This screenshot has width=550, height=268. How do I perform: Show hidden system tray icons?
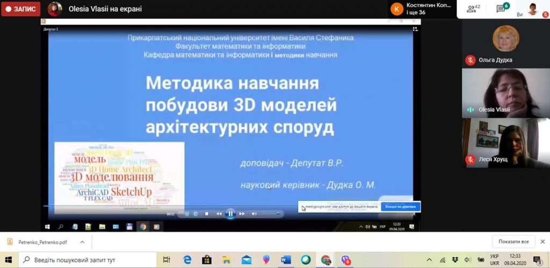429,260
